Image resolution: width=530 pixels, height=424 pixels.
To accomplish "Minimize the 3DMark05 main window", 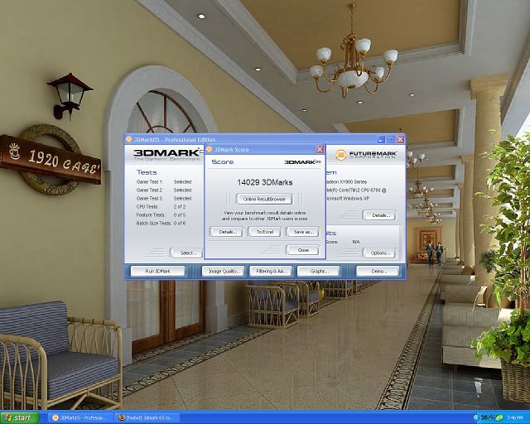I will coord(381,139).
